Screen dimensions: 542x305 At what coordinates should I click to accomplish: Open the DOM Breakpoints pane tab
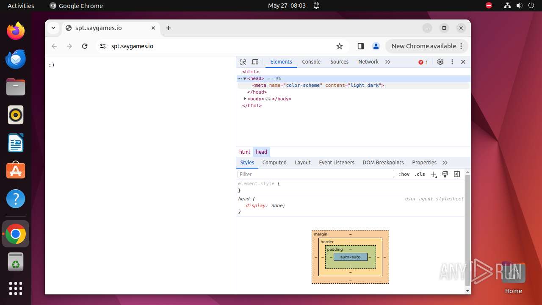point(383,163)
